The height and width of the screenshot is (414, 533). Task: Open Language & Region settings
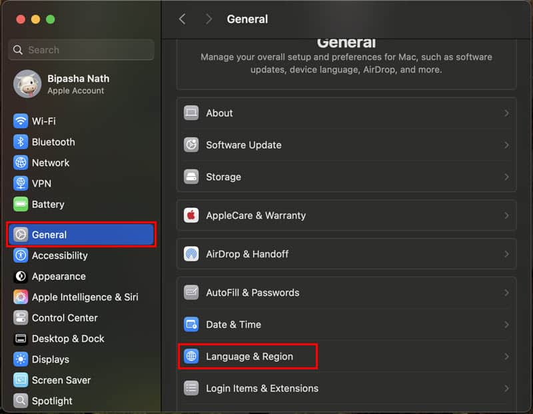249,357
